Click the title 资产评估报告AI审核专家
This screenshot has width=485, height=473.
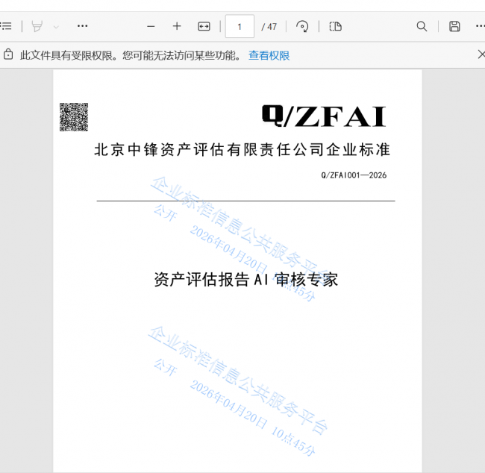pos(245,280)
